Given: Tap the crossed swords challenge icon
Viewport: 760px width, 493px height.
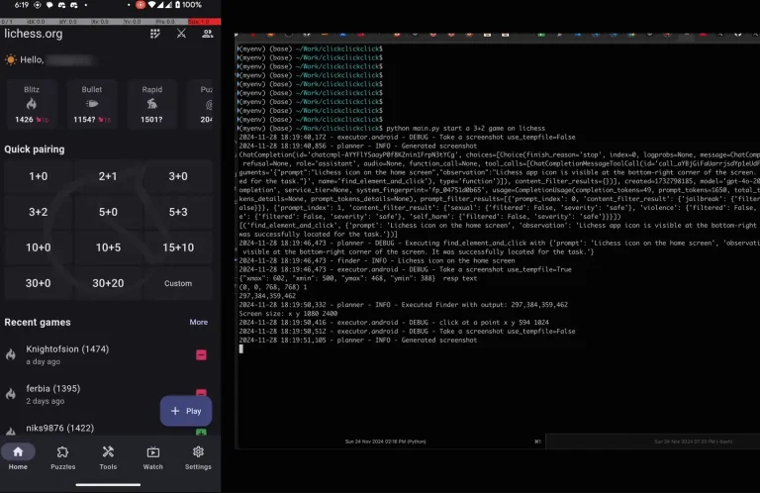Looking at the screenshot, I should (x=181, y=34).
